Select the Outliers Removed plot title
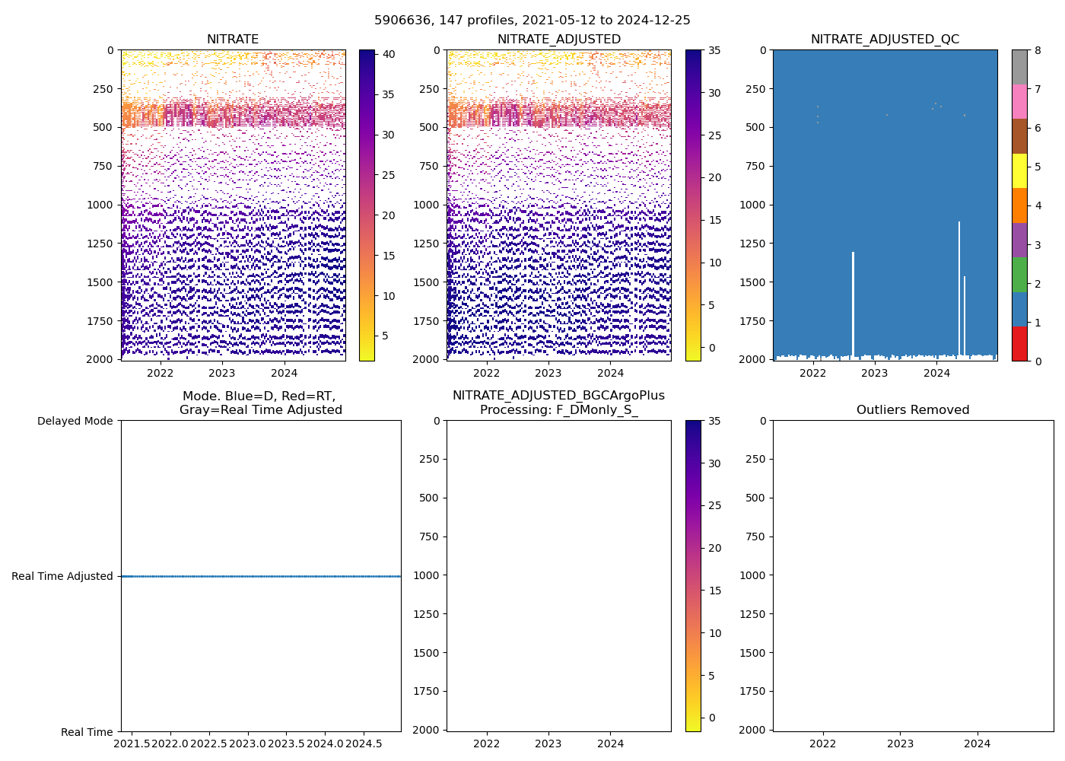This screenshot has height=761, width=1065. (x=913, y=410)
